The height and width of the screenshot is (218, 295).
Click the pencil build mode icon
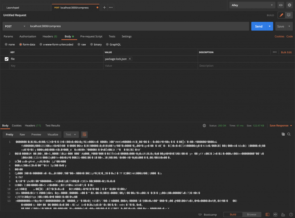pyautogui.click(x=281, y=15)
